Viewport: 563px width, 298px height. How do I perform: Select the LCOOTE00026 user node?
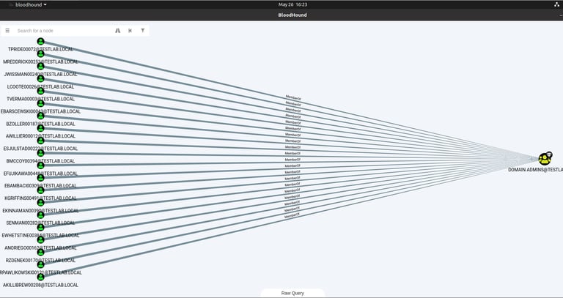click(40, 78)
